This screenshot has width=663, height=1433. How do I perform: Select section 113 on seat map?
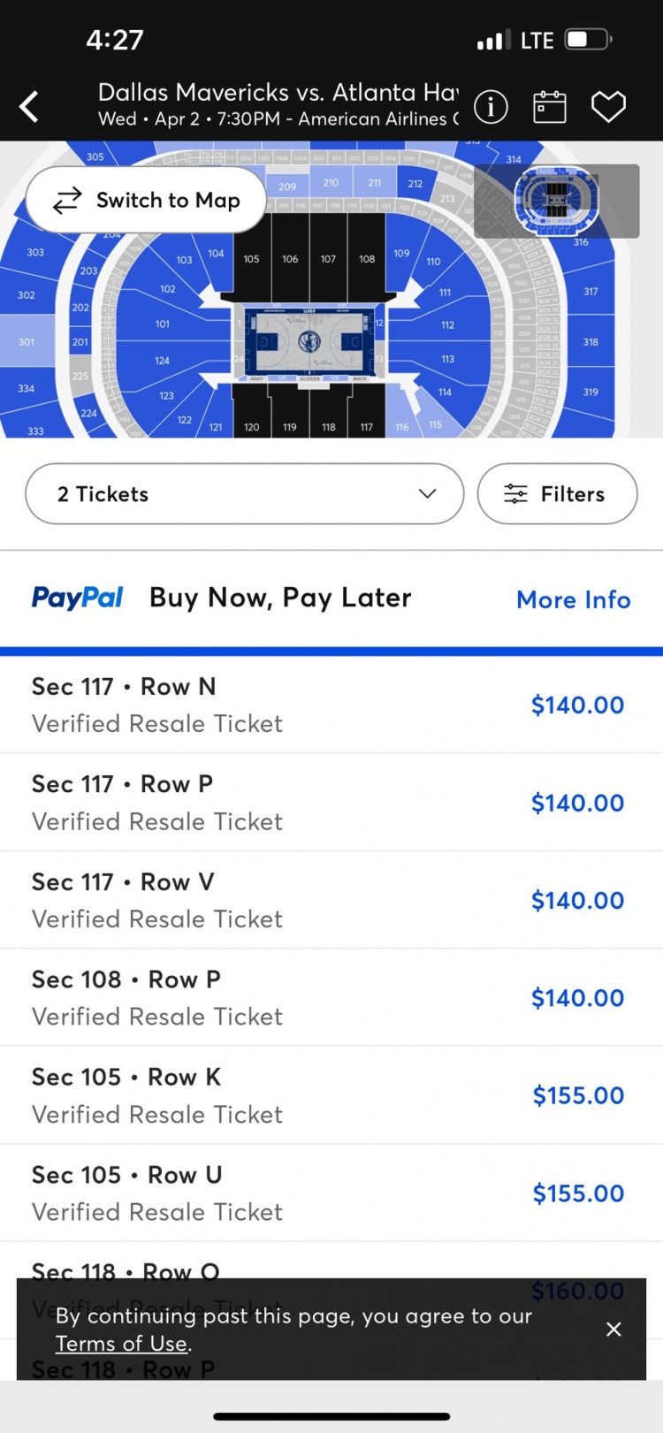[x=448, y=359]
